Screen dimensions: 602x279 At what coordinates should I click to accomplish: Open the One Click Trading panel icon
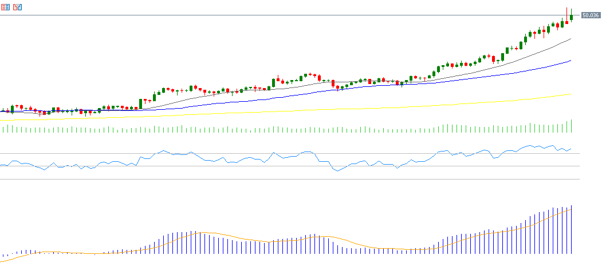5,7
